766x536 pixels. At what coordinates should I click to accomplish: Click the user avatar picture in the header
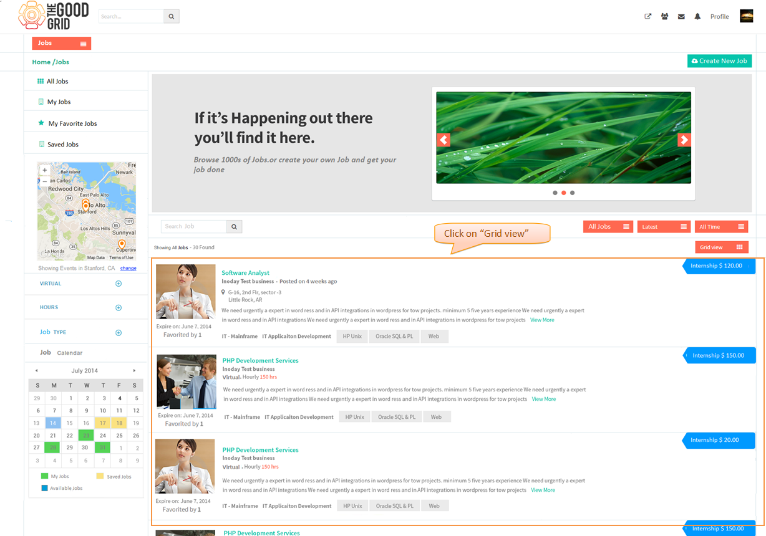click(x=747, y=16)
